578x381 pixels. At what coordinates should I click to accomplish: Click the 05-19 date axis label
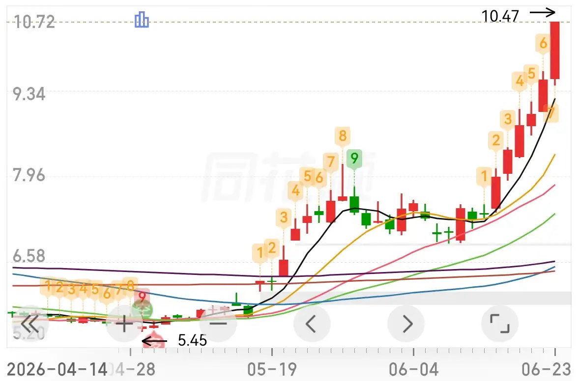[x=272, y=369]
